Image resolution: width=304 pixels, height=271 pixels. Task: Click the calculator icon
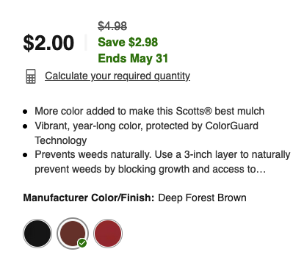(x=31, y=76)
